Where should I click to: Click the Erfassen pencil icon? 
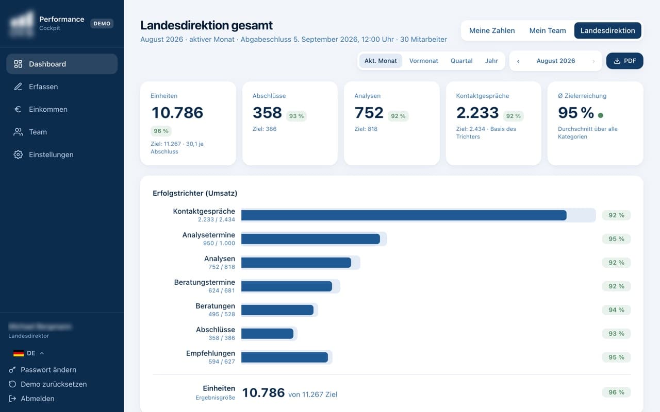click(x=18, y=87)
